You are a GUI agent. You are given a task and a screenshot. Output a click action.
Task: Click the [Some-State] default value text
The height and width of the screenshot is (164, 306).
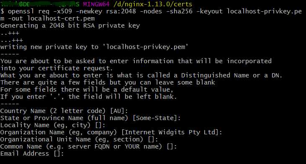pyautogui.click(x=154, y=118)
